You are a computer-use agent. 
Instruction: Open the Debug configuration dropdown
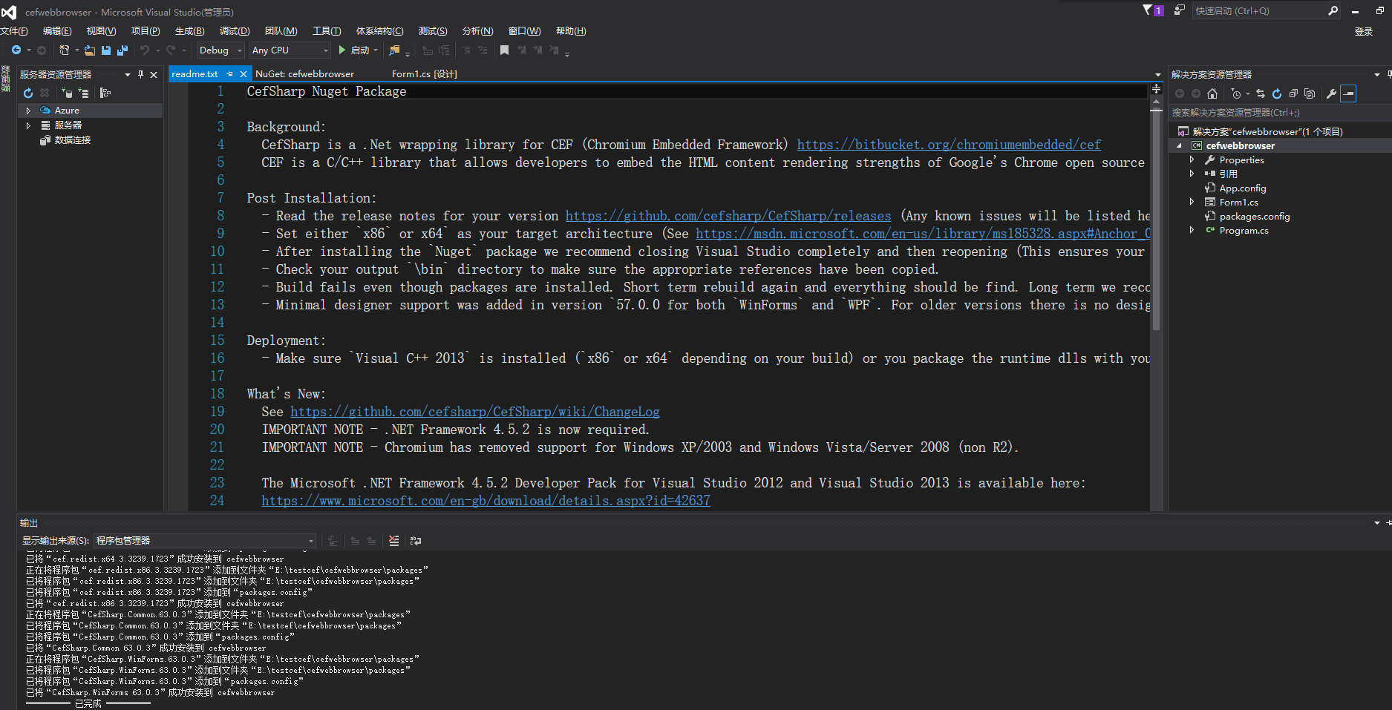pos(220,50)
